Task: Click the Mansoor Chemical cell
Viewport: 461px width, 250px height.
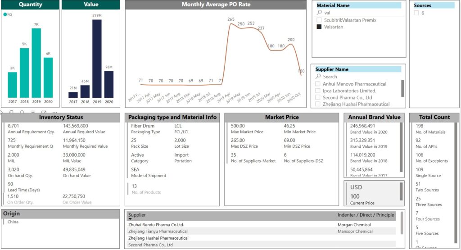Action: pyautogui.click(x=355, y=232)
